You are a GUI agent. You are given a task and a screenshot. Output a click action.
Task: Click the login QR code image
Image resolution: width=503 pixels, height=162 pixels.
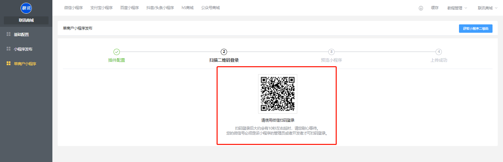click(278, 94)
